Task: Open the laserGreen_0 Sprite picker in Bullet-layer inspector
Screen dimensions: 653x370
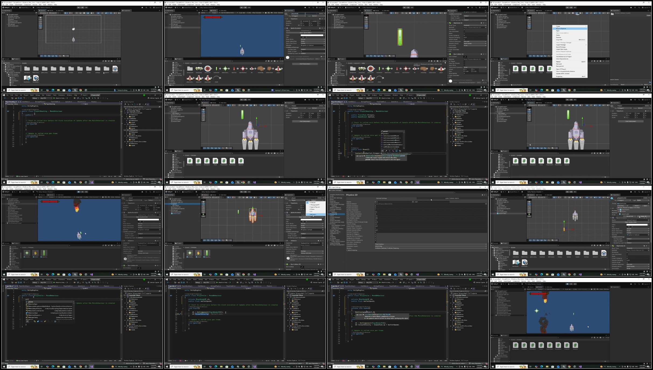Action: pyautogui.click(x=649, y=220)
